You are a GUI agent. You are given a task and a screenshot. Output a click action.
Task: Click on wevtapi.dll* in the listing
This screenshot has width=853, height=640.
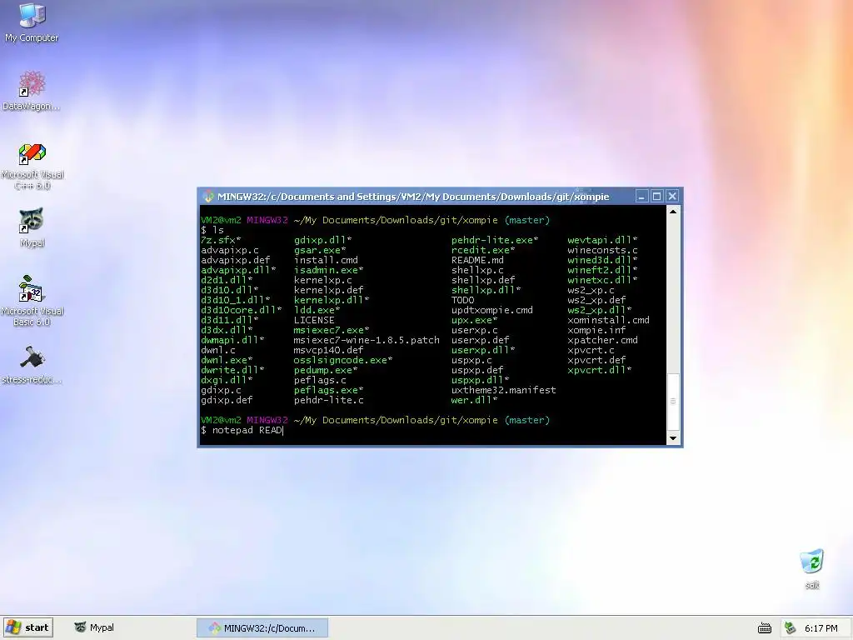click(602, 240)
